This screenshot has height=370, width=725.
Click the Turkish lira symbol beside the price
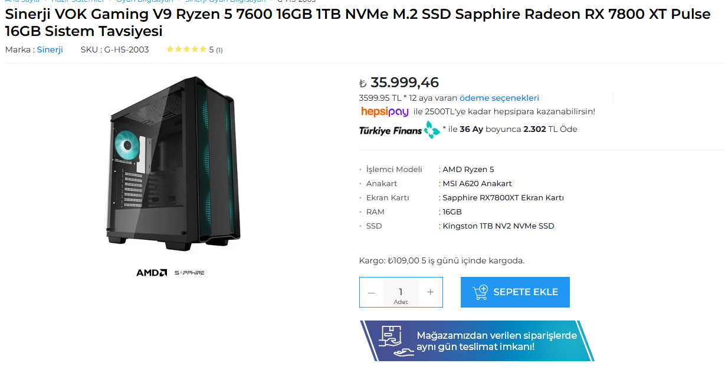[363, 84]
